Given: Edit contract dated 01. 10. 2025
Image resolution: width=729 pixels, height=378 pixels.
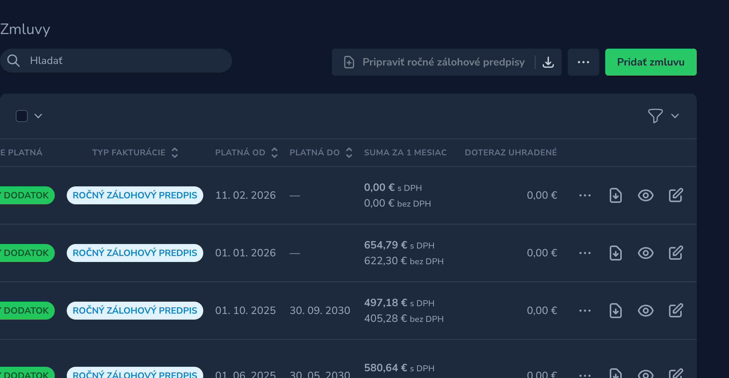Looking at the screenshot, I should pos(676,311).
